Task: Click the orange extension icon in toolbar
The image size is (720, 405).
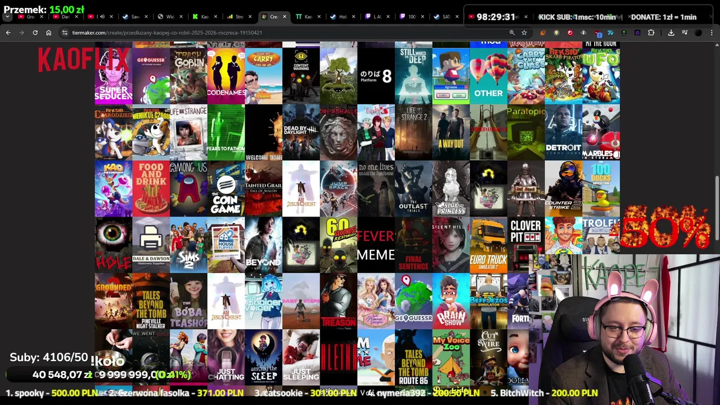Action: [x=543, y=33]
